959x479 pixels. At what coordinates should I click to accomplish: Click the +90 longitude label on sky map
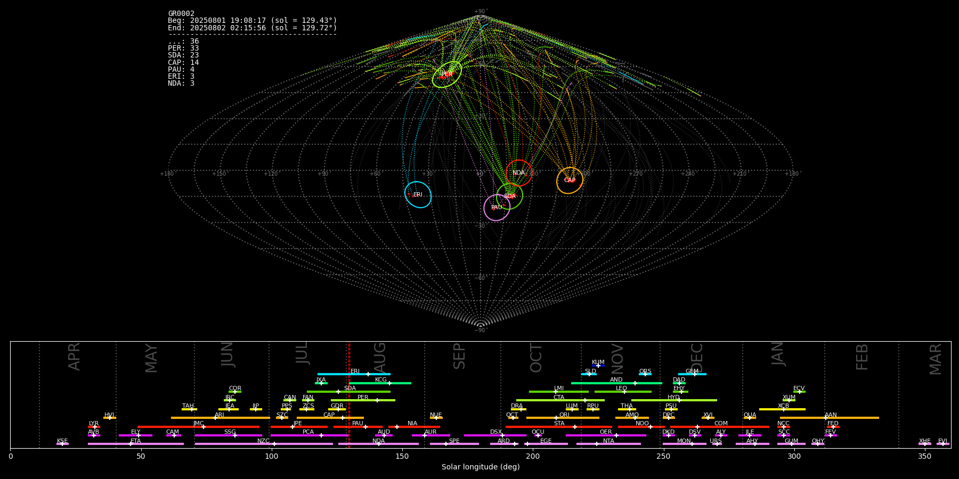click(x=323, y=174)
